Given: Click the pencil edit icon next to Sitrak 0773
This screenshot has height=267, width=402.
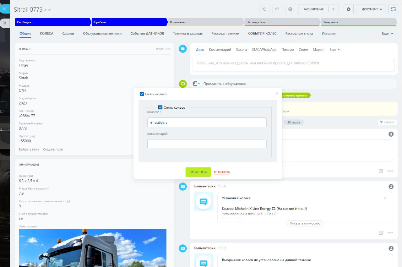Looking at the screenshot, I should (x=46, y=10).
